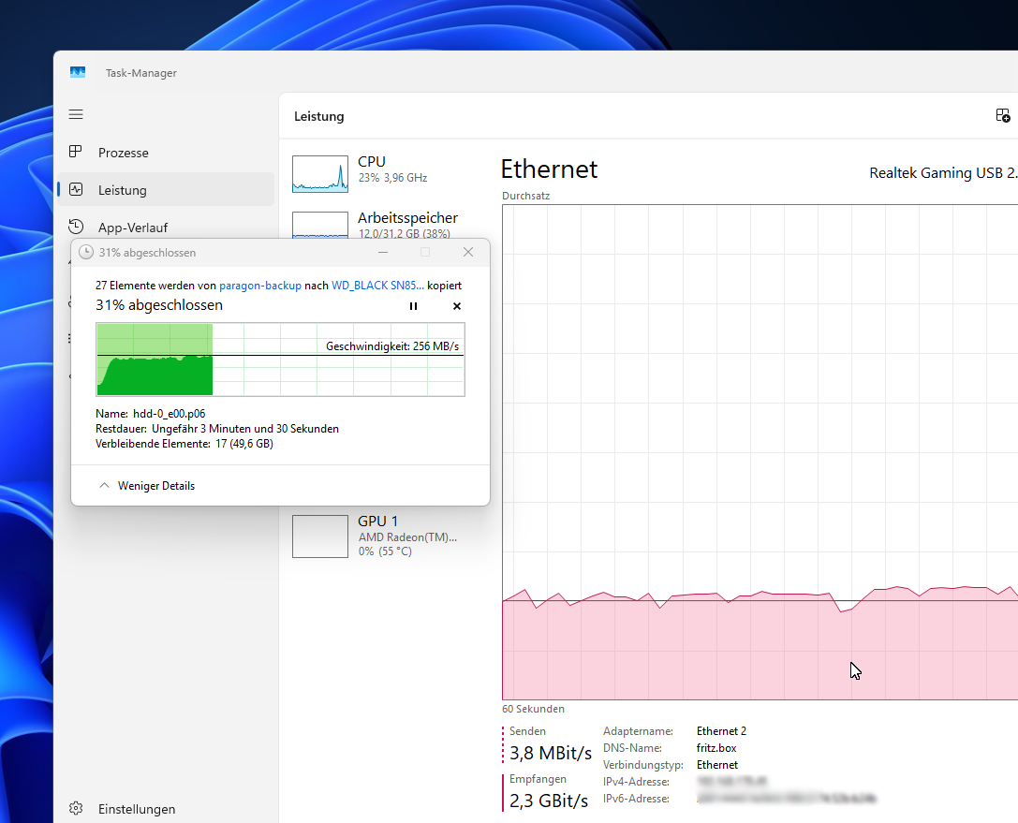Click the Verbleibende Elemente 17 (49,6 GB) text

[184, 444]
